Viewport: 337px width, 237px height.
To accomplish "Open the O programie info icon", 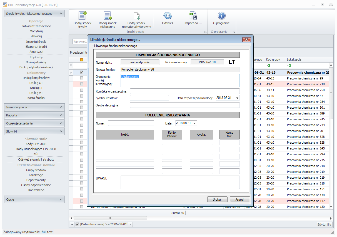I will click(x=221, y=16).
